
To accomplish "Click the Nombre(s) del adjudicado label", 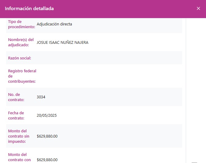I will click(21, 42).
